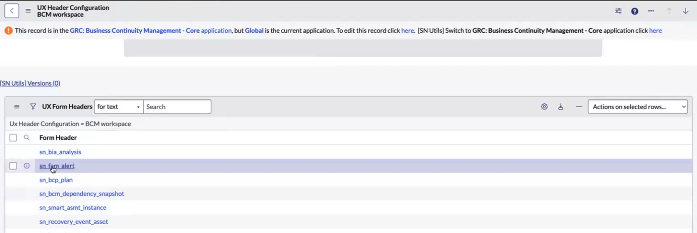Screen dimensions: 697x233
Task: Go to next record with down arrow
Action: point(686,11)
